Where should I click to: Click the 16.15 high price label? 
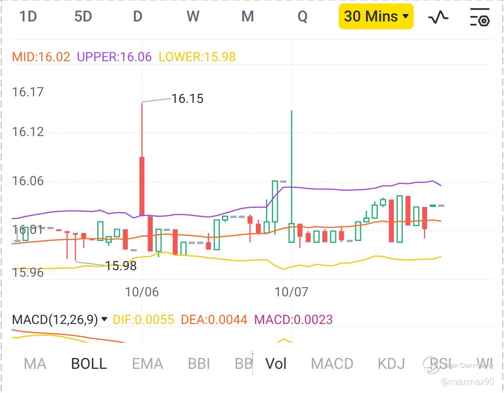tap(188, 99)
